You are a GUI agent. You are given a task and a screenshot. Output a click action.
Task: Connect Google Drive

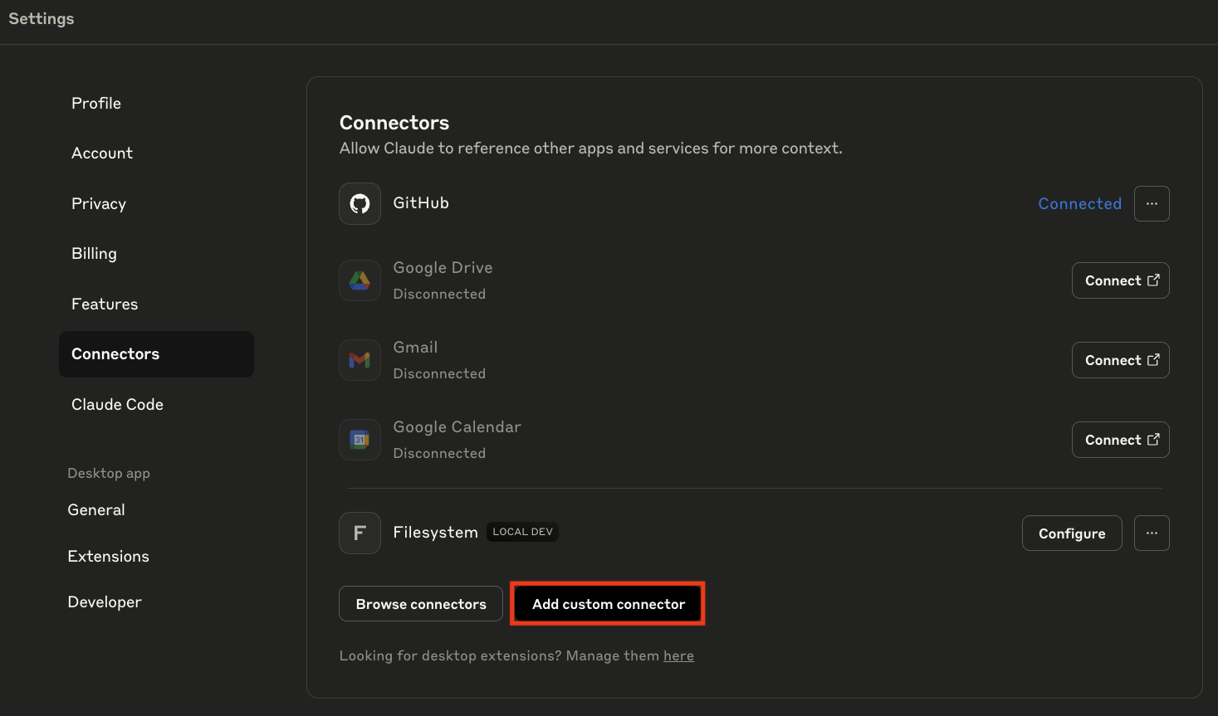(1120, 280)
